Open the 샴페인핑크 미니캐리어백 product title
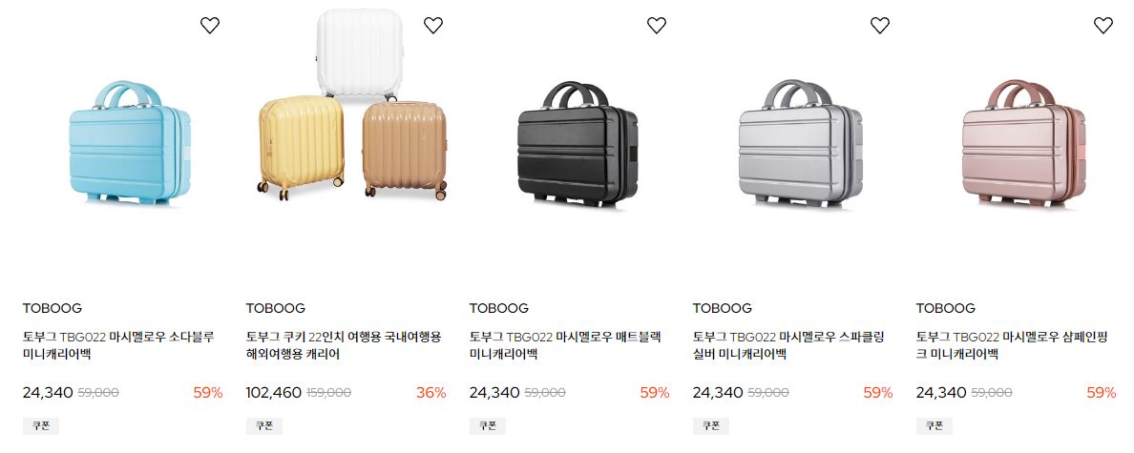 (1012, 345)
